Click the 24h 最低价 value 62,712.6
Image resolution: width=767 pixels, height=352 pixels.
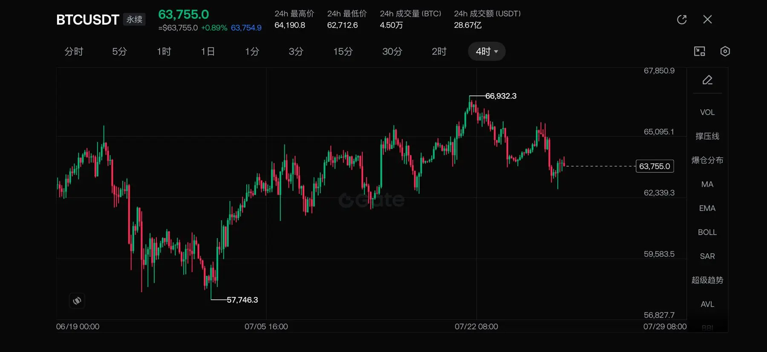pyautogui.click(x=343, y=25)
